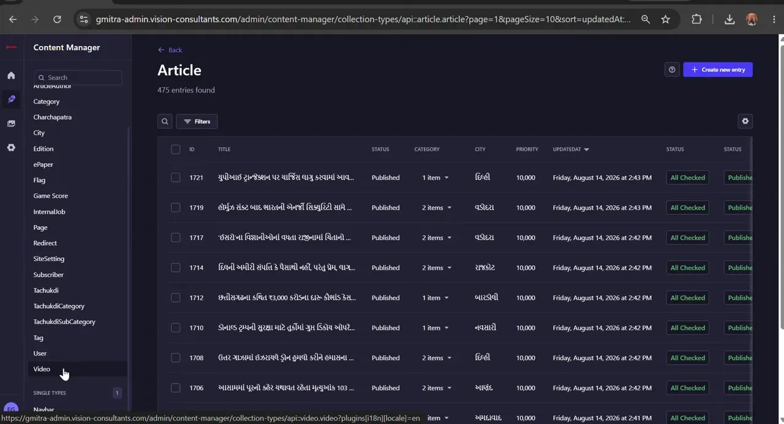Open the Charchapatra collection type
Screen dimensions: 784x424
tap(53, 117)
